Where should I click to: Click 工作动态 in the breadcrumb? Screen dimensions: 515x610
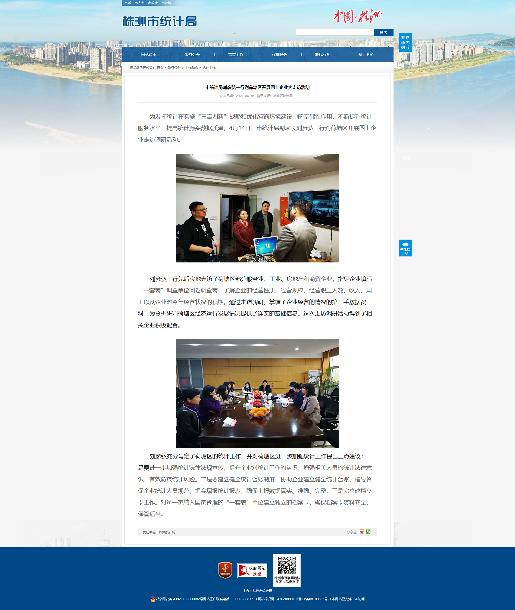coord(191,68)
